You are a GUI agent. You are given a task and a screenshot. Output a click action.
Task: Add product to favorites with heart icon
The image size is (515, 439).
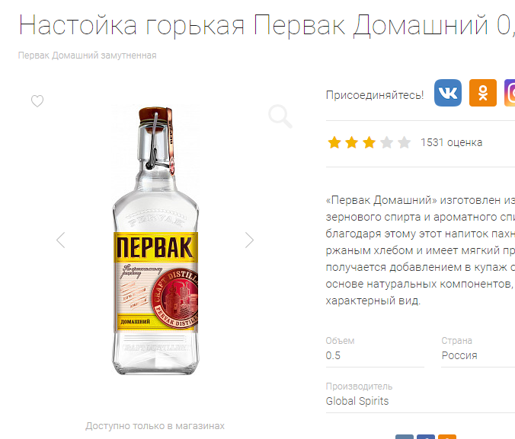coord(37,100)
